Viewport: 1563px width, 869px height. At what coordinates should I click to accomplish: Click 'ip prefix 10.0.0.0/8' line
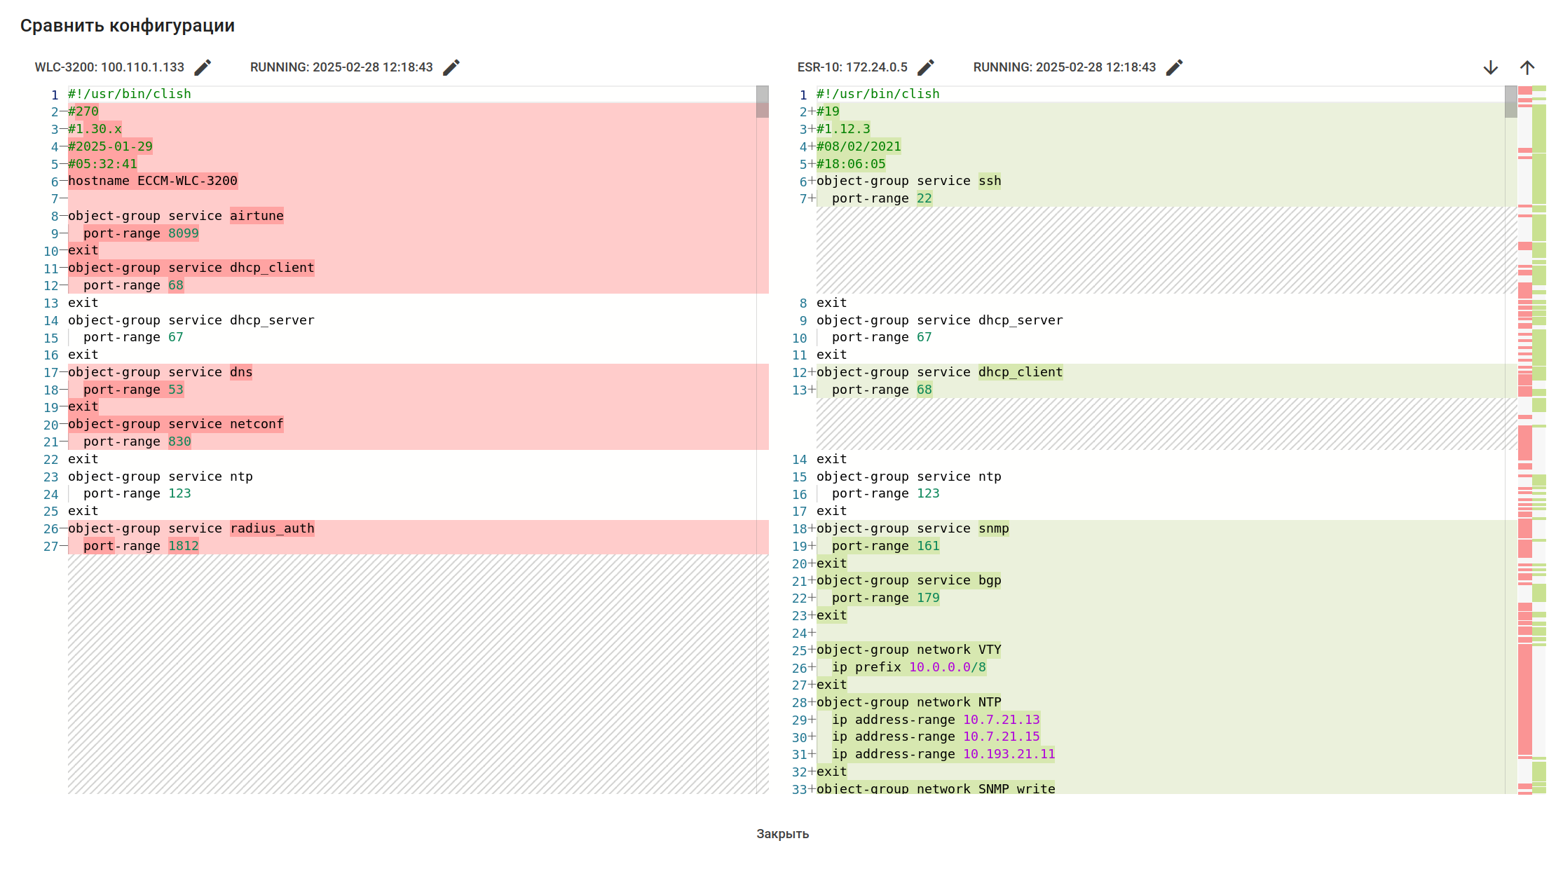click(x=908, y=667)
